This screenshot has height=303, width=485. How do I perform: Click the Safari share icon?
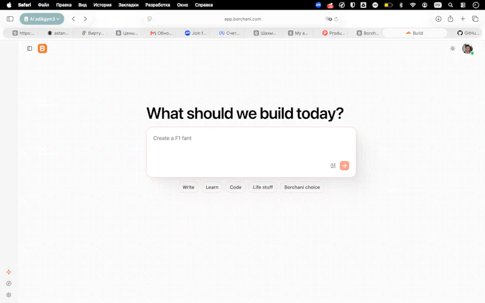450,19
